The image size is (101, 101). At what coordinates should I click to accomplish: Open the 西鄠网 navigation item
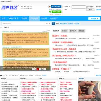coord(24,19)
